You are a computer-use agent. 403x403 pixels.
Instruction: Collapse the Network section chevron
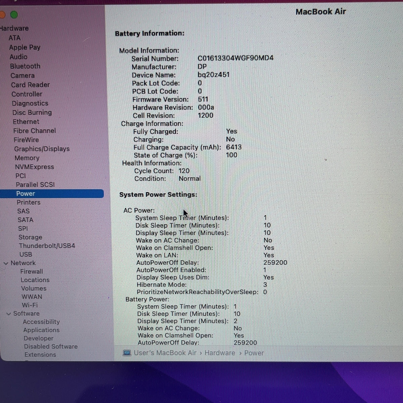(x=6, y=263)
